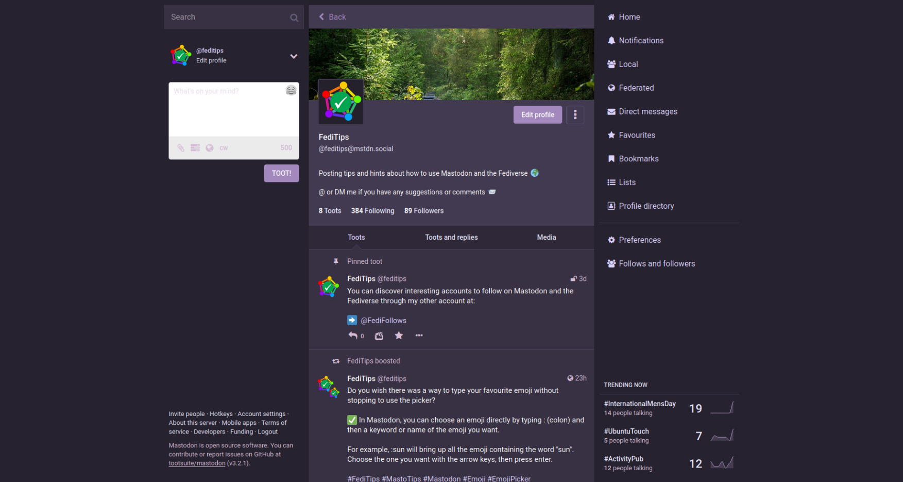Viewport: 903px width, 482px height.
Task: Click the Logout link
Action: (268, 432)
